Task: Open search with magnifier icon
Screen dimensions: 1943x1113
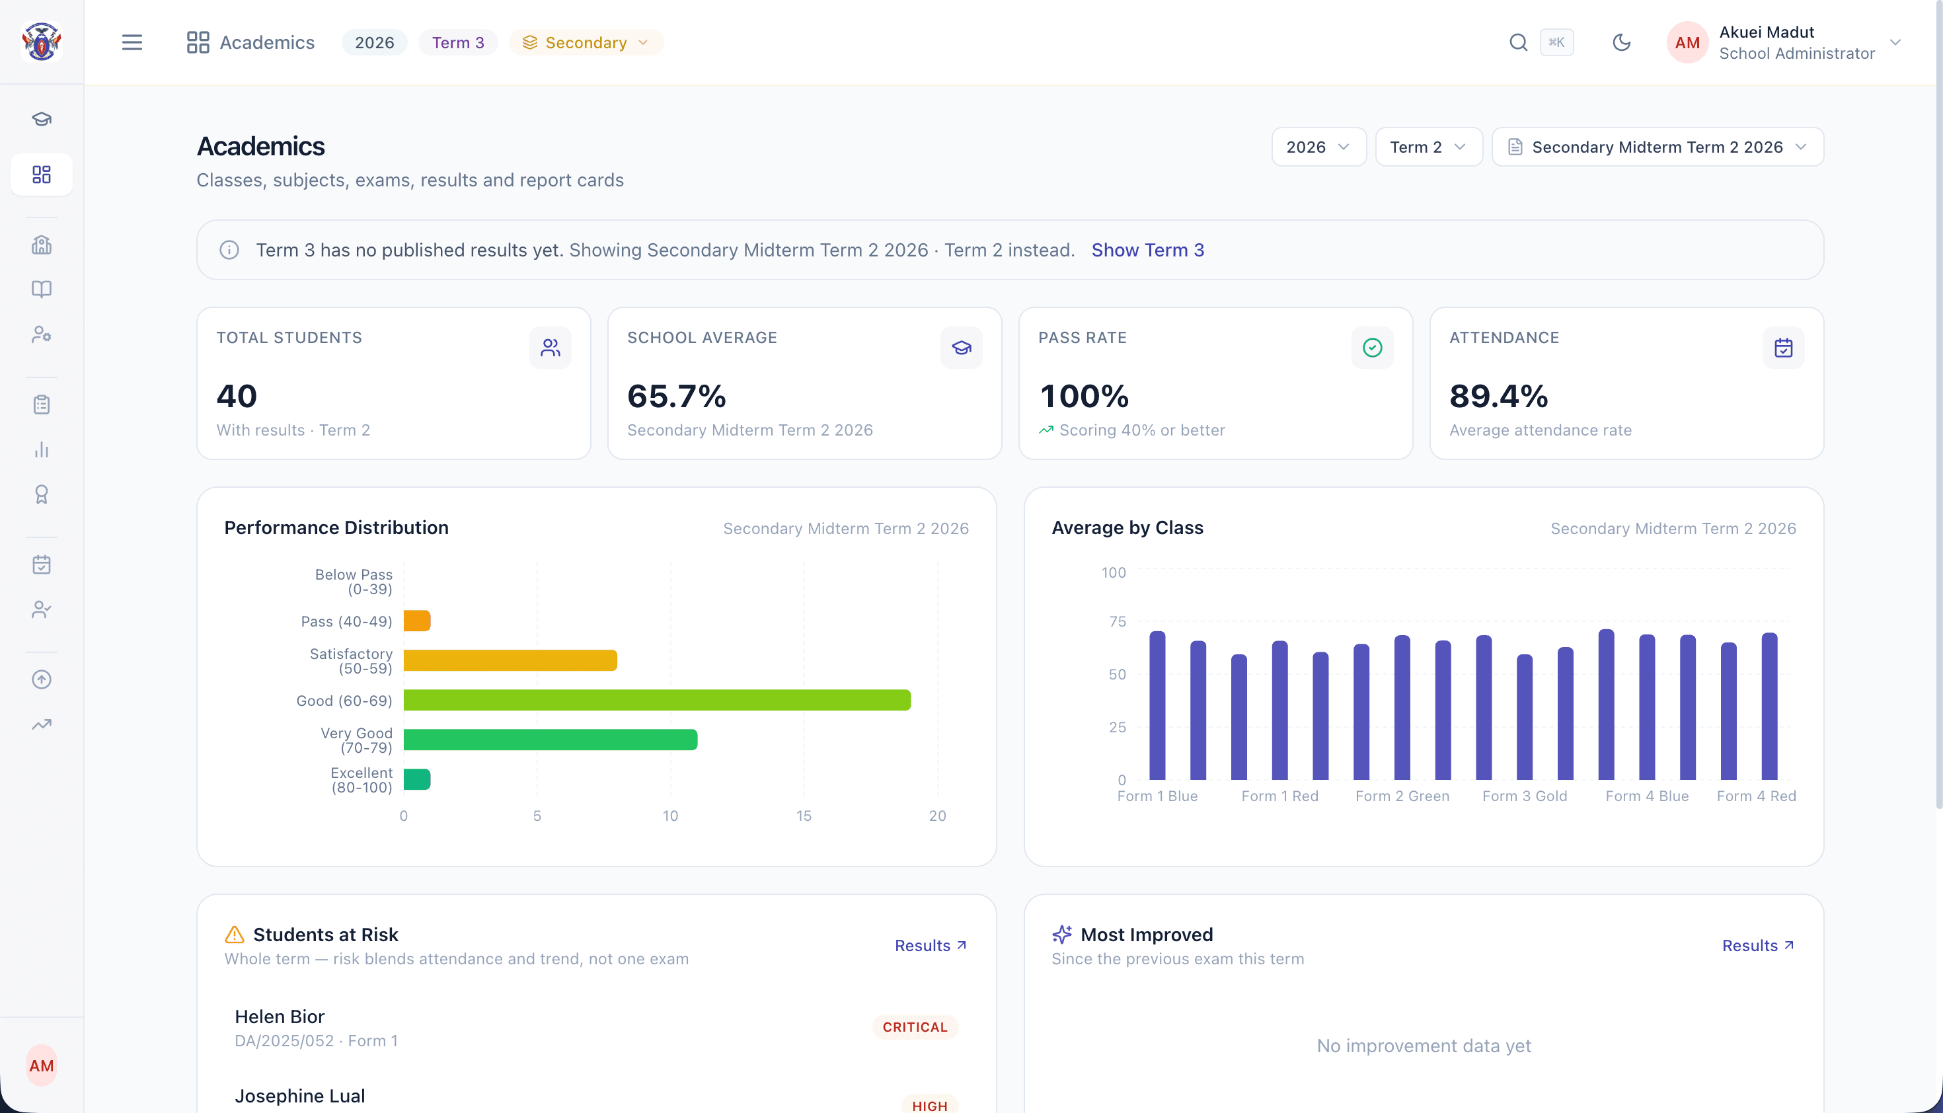Action: [x=1518, y=42]
